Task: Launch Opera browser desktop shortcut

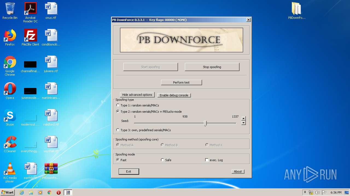Action: tap(10, 91)
